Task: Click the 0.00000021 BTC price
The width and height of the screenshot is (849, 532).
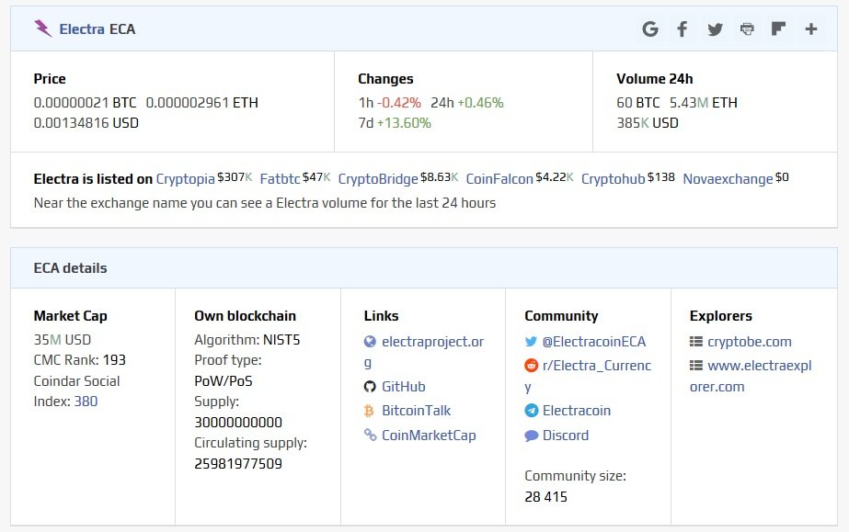Action: [85, 102]
